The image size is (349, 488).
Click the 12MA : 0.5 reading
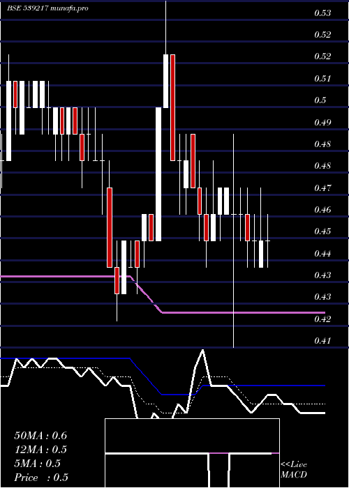[40, 450]
